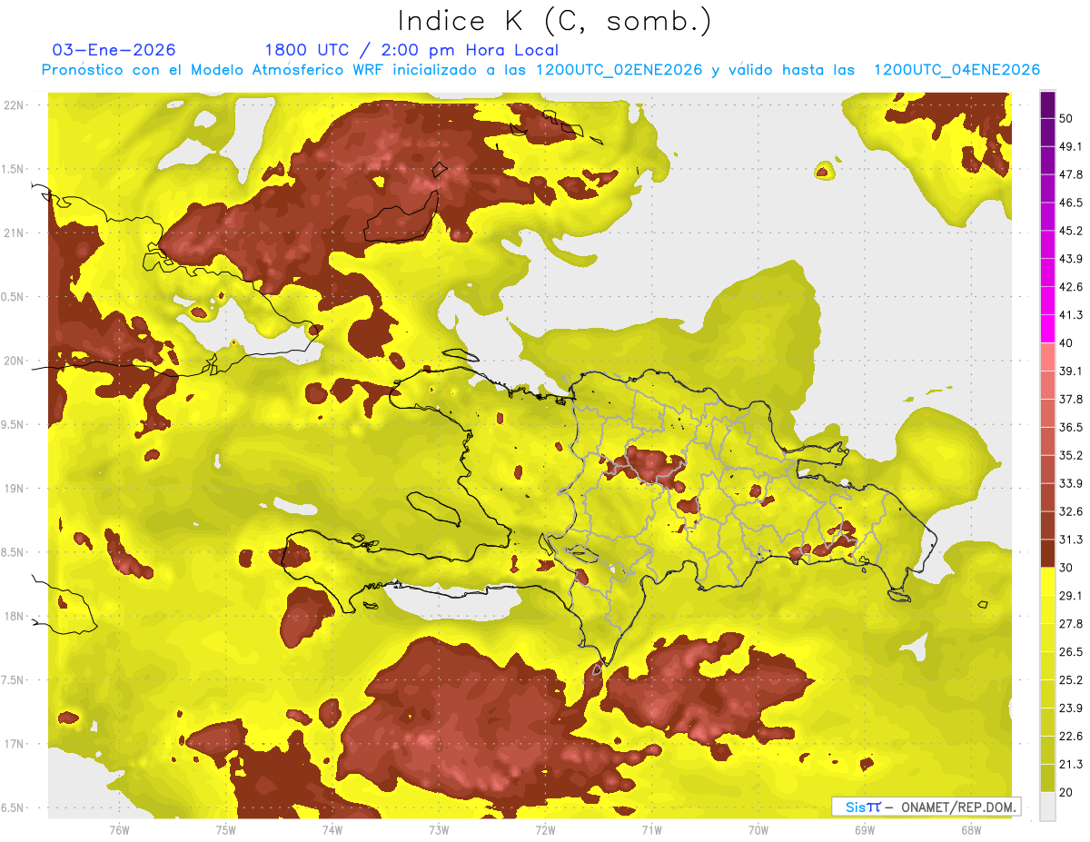
Task: Click the 'SisTT - ONAMET/REP.DOM.' credit label
Action: coord(926,807)
